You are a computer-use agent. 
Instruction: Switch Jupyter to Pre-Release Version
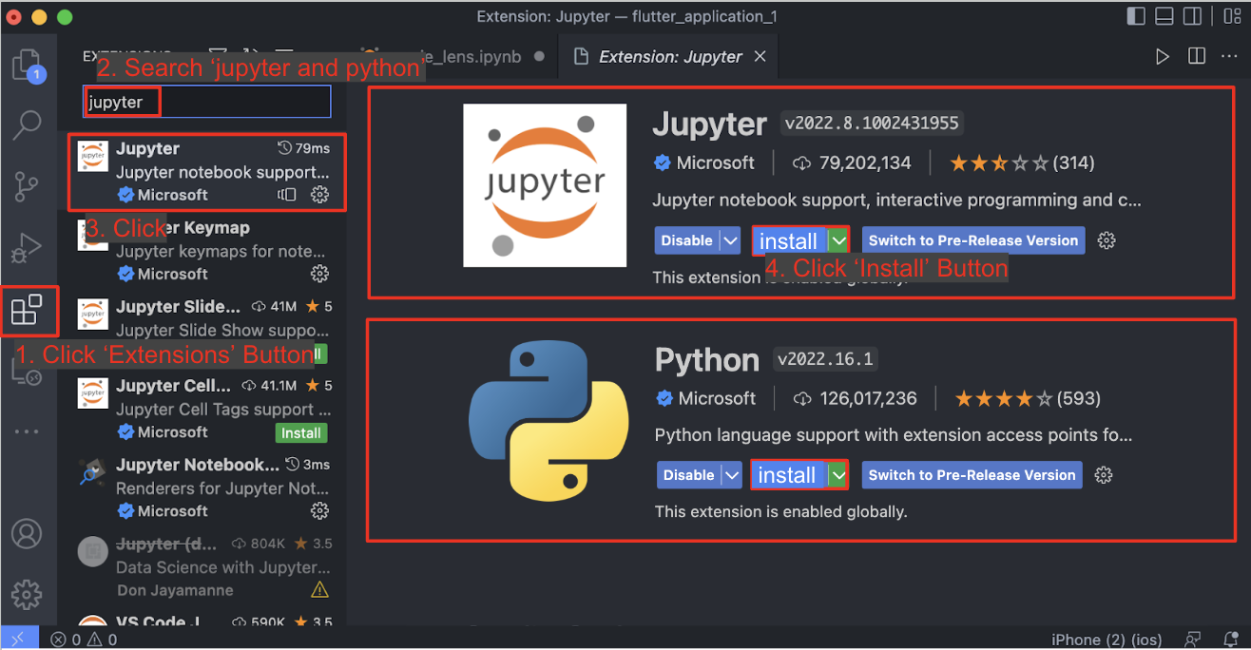point(973,240)
